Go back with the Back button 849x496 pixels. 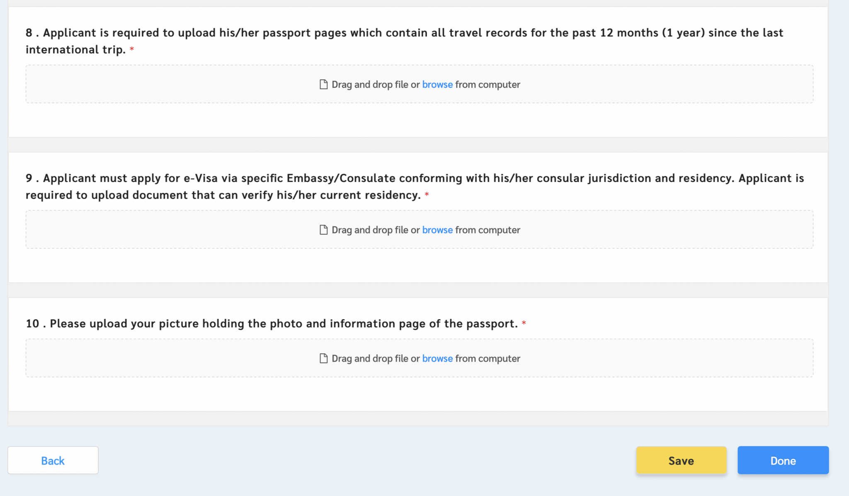pos(53,460)
